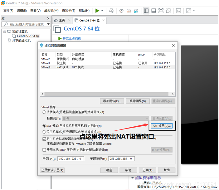Click the library search input field
Screen dimensions: 219x190
click(26, 24)
